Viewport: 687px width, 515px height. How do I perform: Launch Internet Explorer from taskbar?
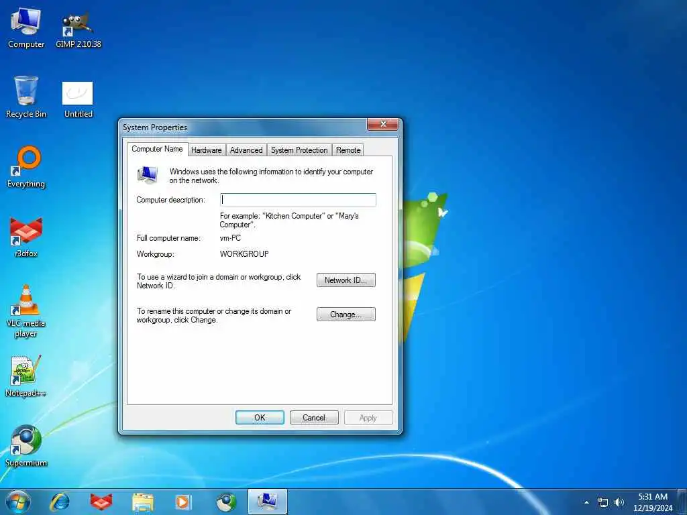click(x=60, y=502)
